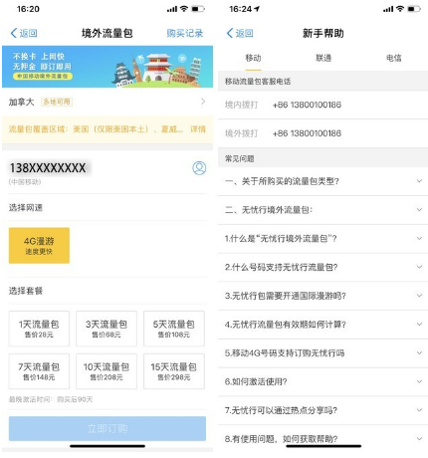Expand 8.有使用问题,如何获取帮助 question
Image resolution: width=428 pixels, height=458 pixels.
click(x=322, y=439)
